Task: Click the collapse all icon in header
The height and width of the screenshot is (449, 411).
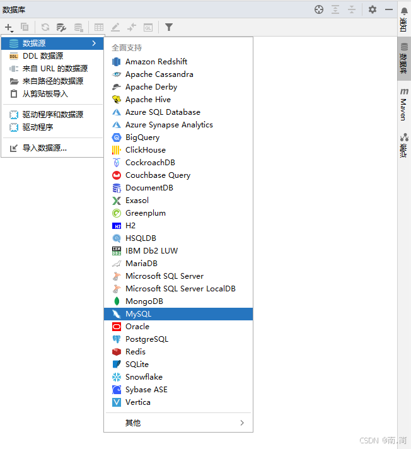Action: 352,9
